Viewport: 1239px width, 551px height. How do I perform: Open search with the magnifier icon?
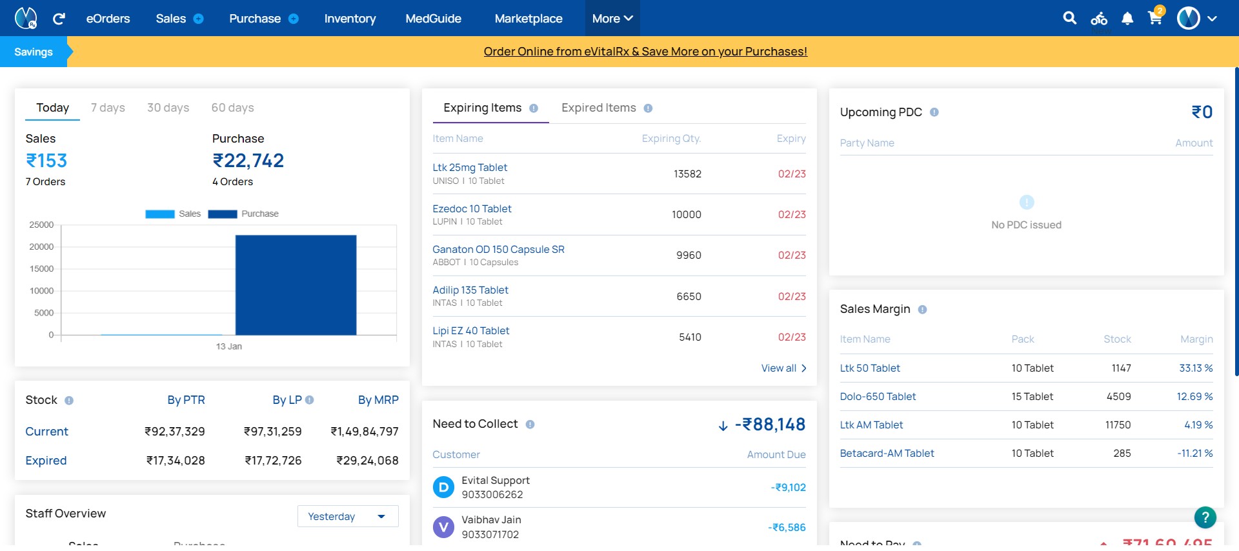click(1069, 18)
